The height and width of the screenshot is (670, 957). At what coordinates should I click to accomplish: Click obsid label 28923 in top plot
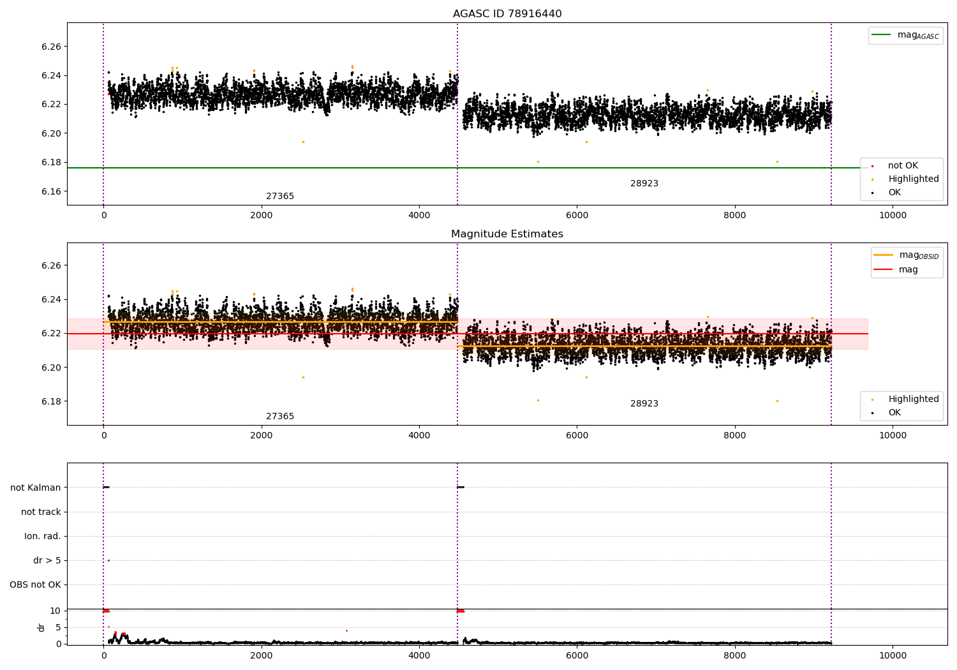[644, 184]
